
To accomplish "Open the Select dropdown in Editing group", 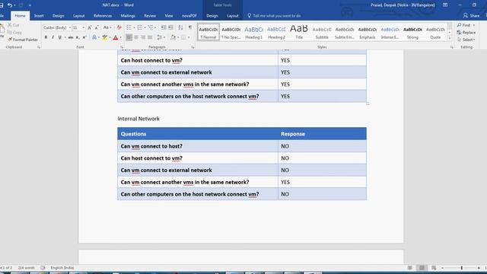I will [x=466, y=40].
